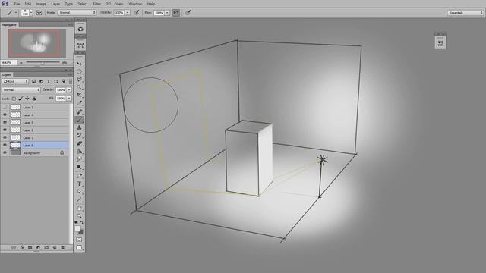486x273 pixels.
Task: Select the Eyedropper tool
Action: tap(79, 103)
